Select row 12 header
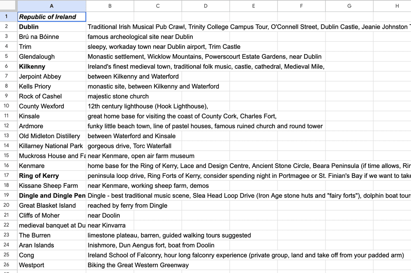Viewport: 411px width, 273px height. pyautogui.click(x=9, y=126)
